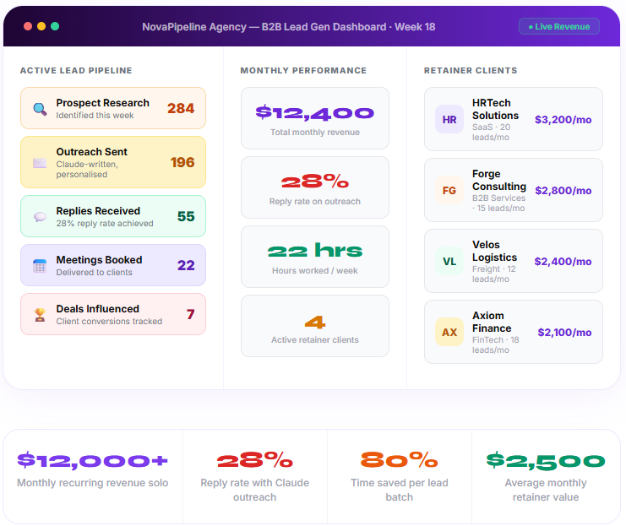Select the 22 hrs worked per week card
This screenshot has height=526, width=626.
(x=315, y=257)
